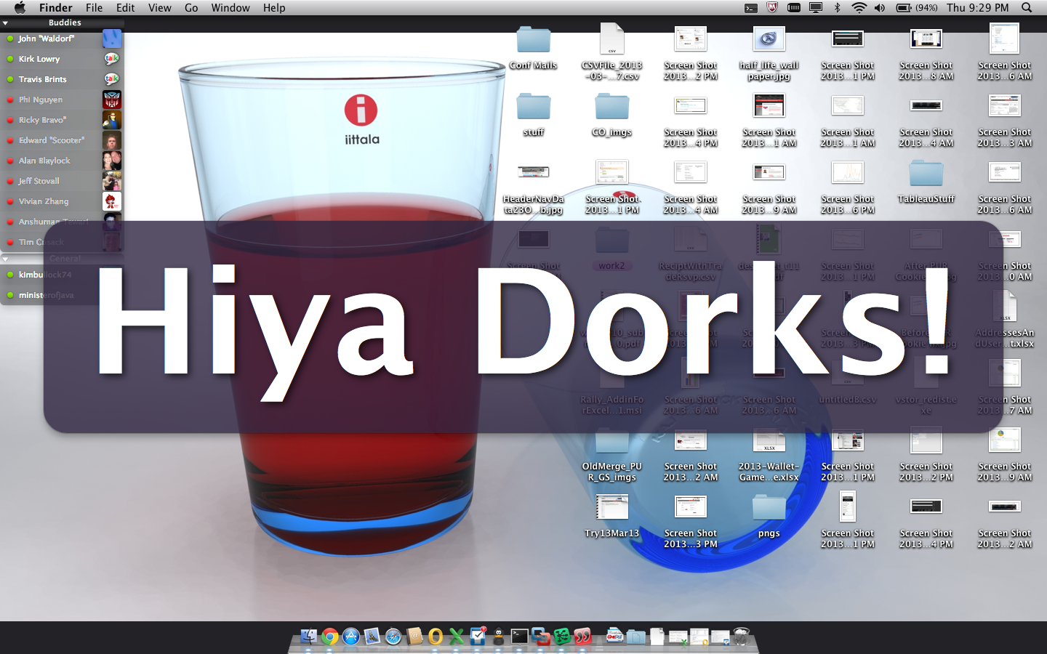Image resolution: width=1047 pixels, height=654 pixels.
Task: Open the Go menu
Action: tap(191, 7)
